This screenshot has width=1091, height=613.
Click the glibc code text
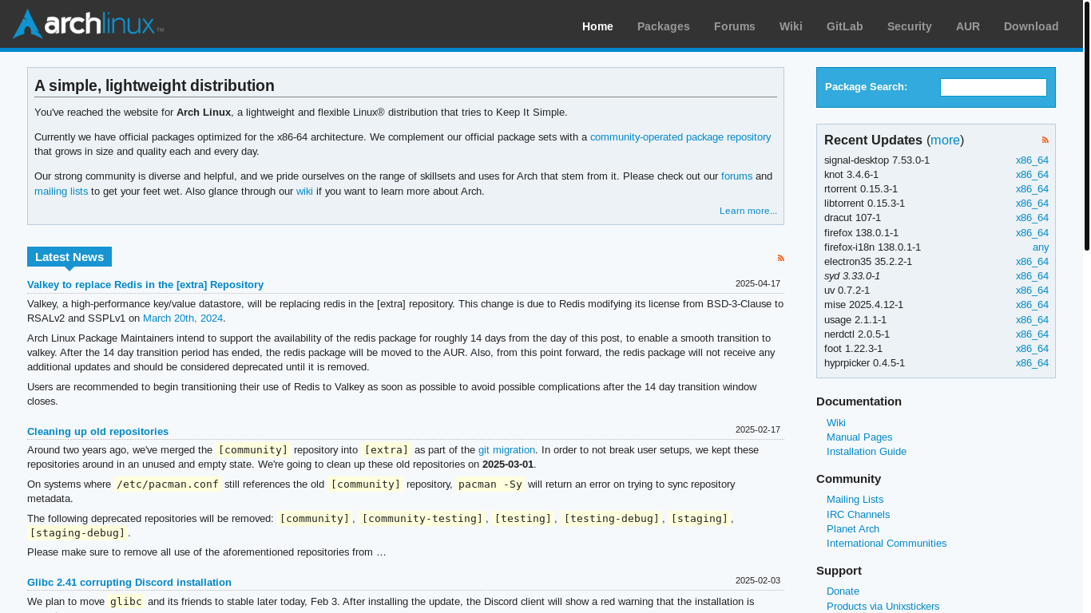pyautogui.click(x=126, y=602)
